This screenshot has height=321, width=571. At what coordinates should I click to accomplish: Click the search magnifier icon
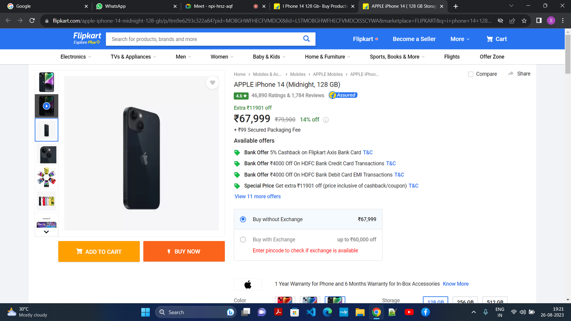pos(306,39)
